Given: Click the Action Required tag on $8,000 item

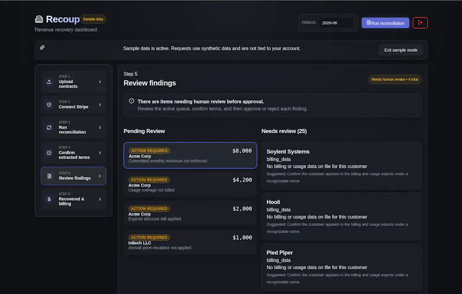Looking at the screenshot, I should click(x=150, y=150).
